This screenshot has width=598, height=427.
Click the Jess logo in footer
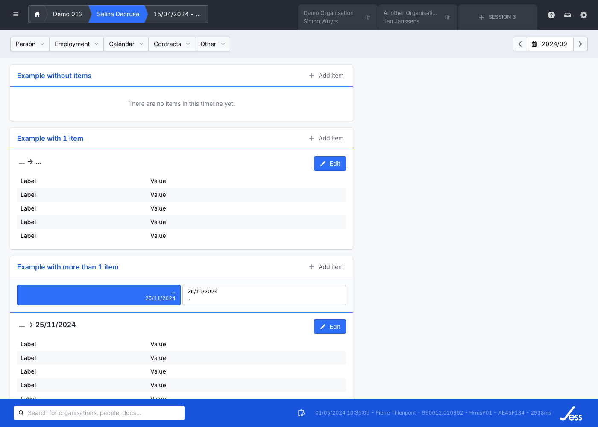coord(571,413)
